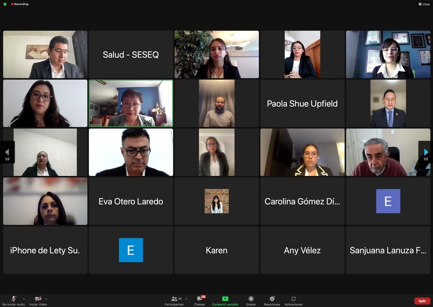
Task: Click the brick-wall profile photo tile
Action: pos(216,201)
